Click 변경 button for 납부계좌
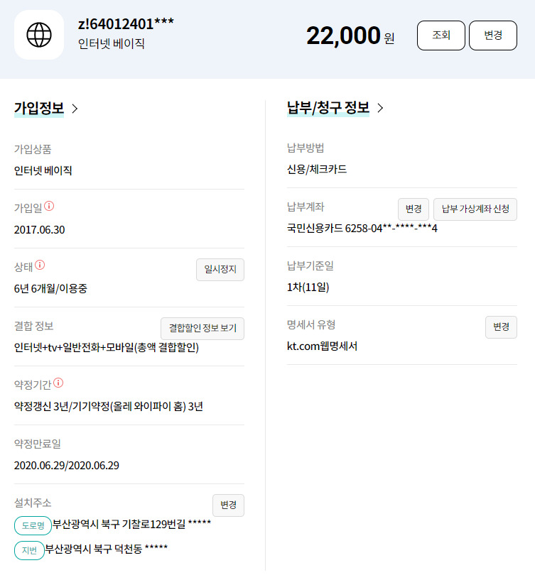 click(x=413, y=209)
